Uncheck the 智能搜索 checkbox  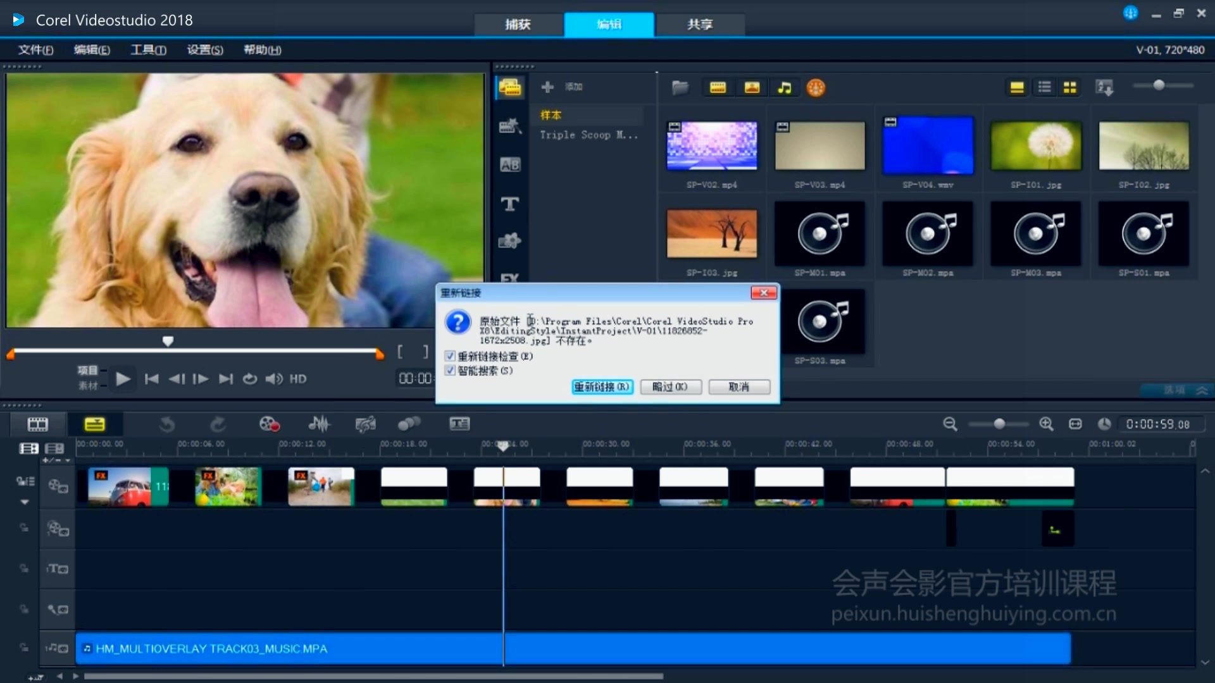(x=450, y=371)
